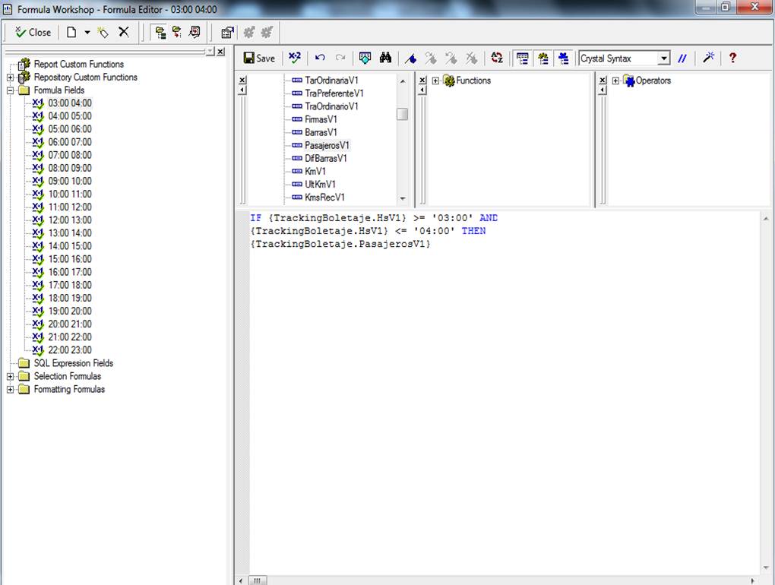Select the UltKmV1 field
Screen dimensions: 775x585
click(320, 185)
